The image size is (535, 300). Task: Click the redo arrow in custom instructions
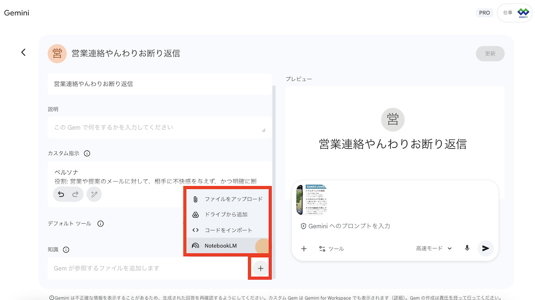click(x=75, y=194)
